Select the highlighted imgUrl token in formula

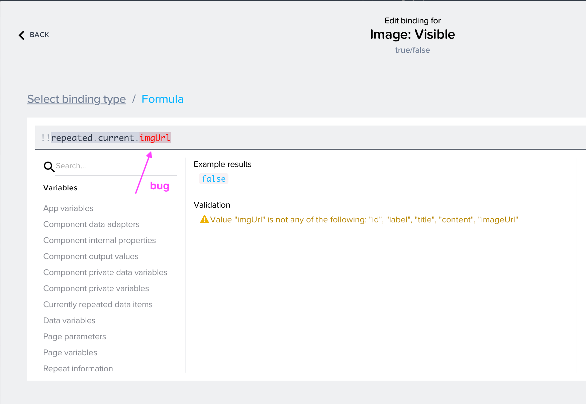155,138
